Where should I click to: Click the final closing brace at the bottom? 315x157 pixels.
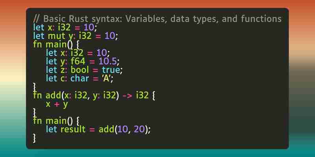[34, 138]
